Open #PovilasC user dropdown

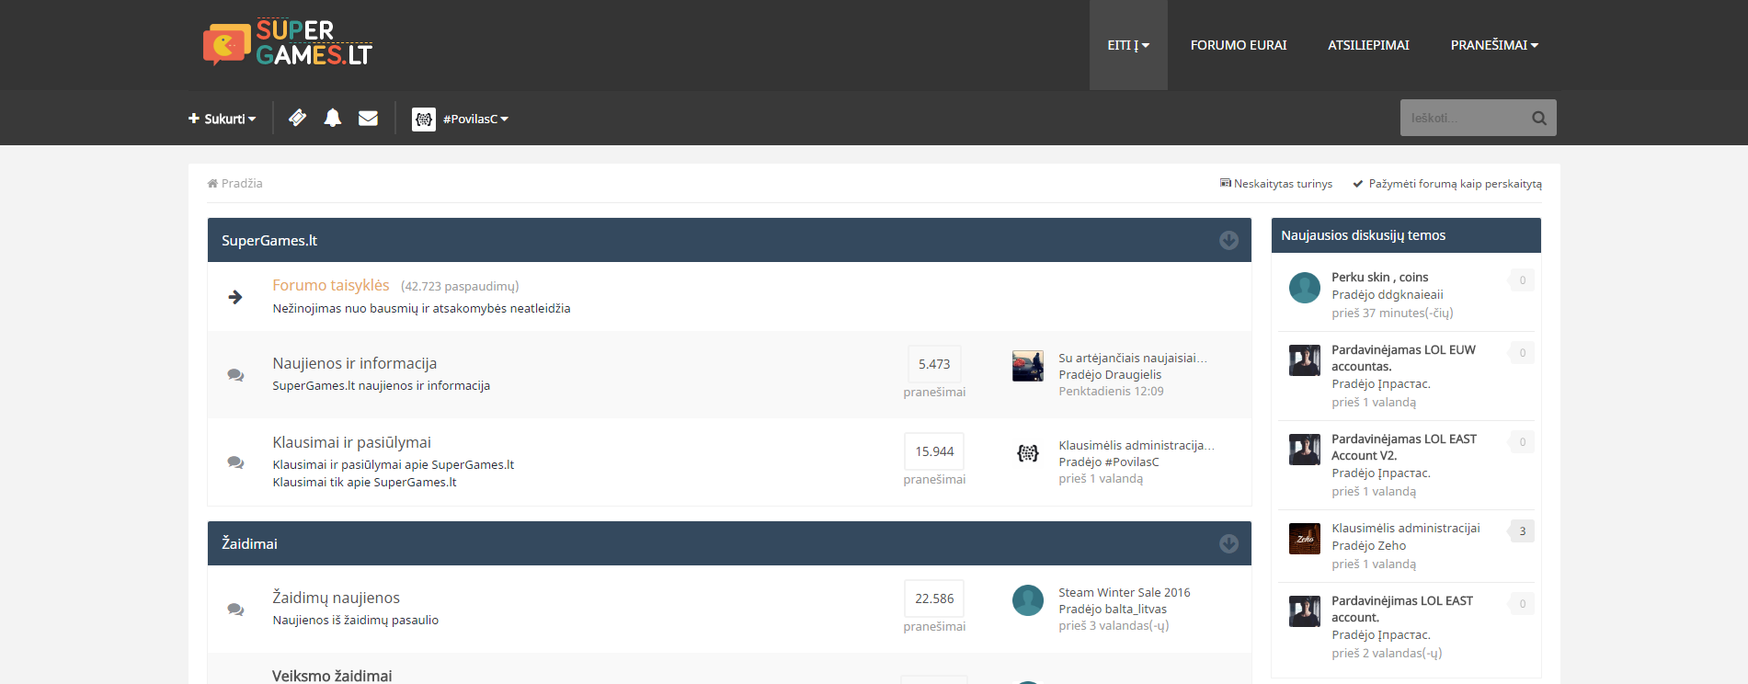pyautogui.click(x=475, y=119)
